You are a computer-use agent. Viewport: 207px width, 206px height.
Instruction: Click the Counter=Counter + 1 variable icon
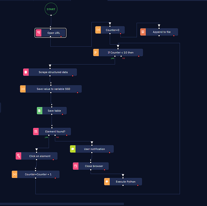[x=14, y=174]
